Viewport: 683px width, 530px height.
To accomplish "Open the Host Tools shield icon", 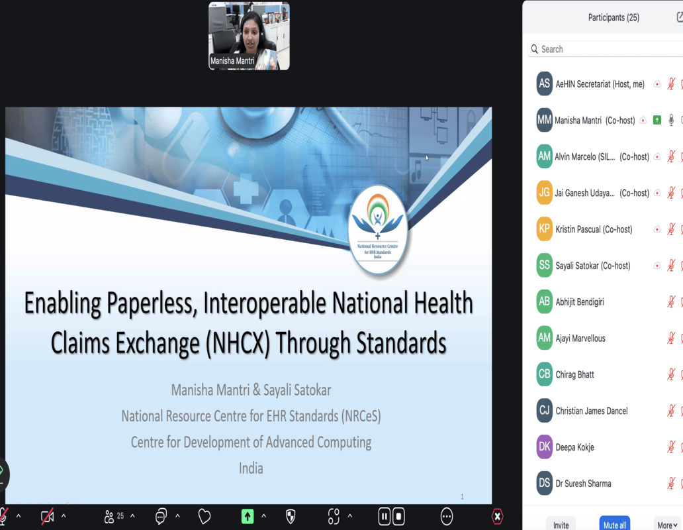I will pyautogui.click(x=290, y=516).
